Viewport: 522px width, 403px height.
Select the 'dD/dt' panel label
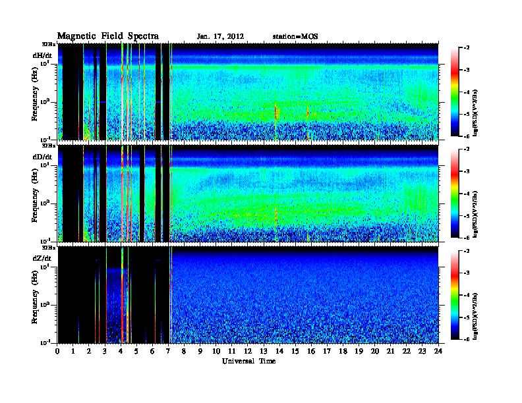pos(42,157)
